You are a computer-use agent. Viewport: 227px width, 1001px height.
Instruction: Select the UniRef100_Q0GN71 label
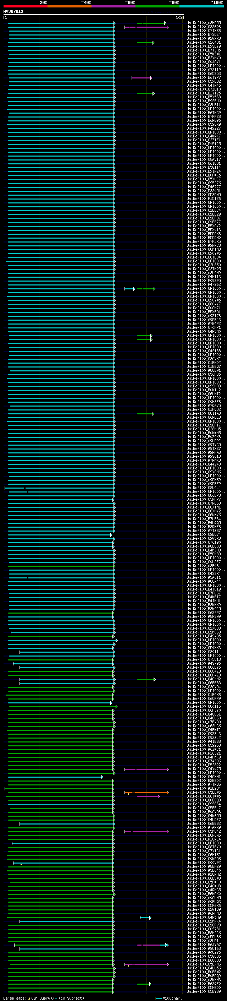203,308
